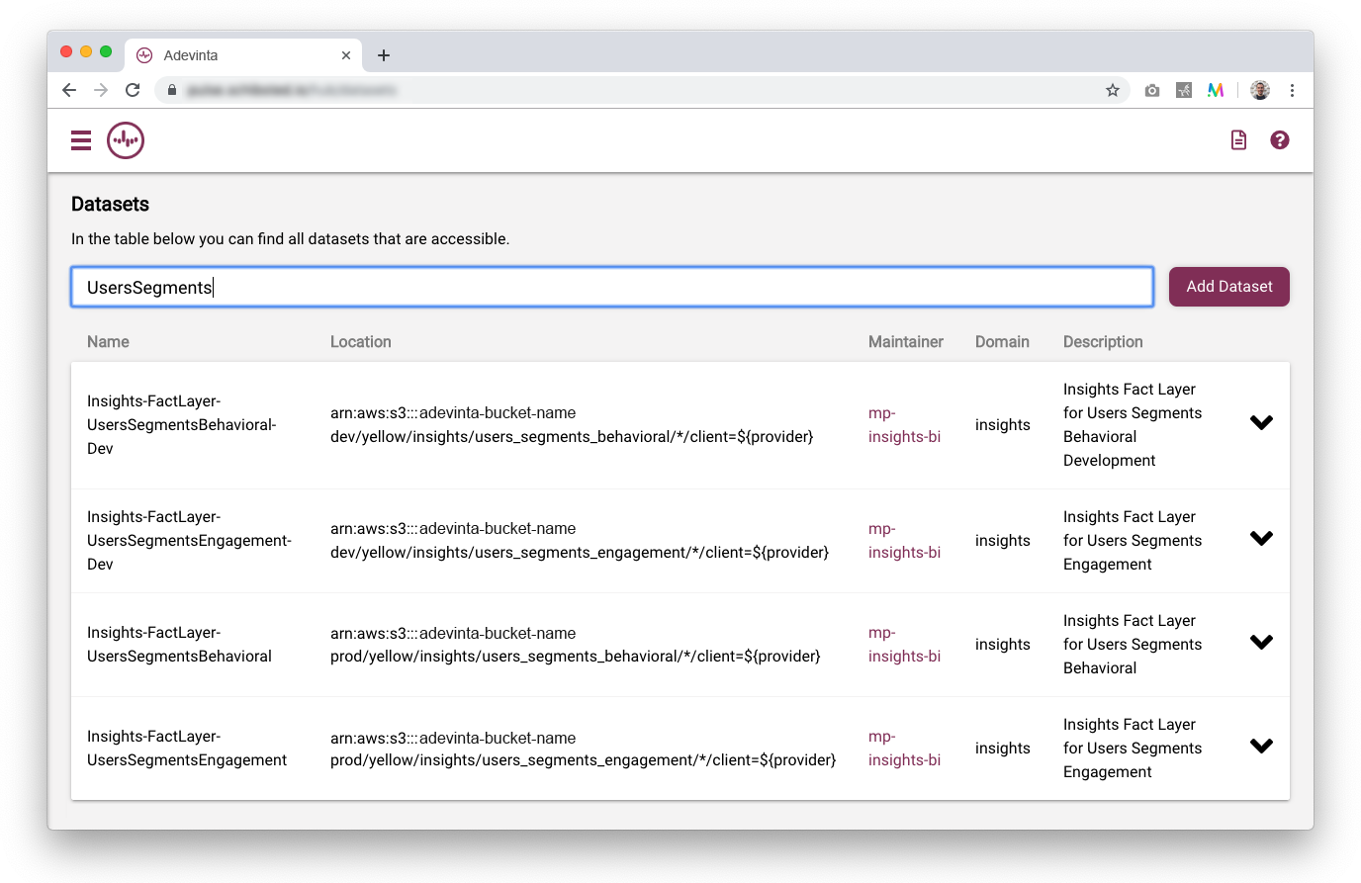The image size is (1361, 883).
Task: Open a new browser tab
Action: (384, 55)
